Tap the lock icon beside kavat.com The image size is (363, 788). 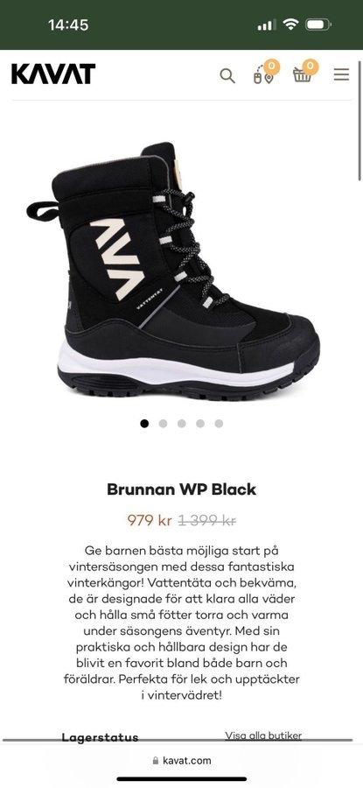156,761
